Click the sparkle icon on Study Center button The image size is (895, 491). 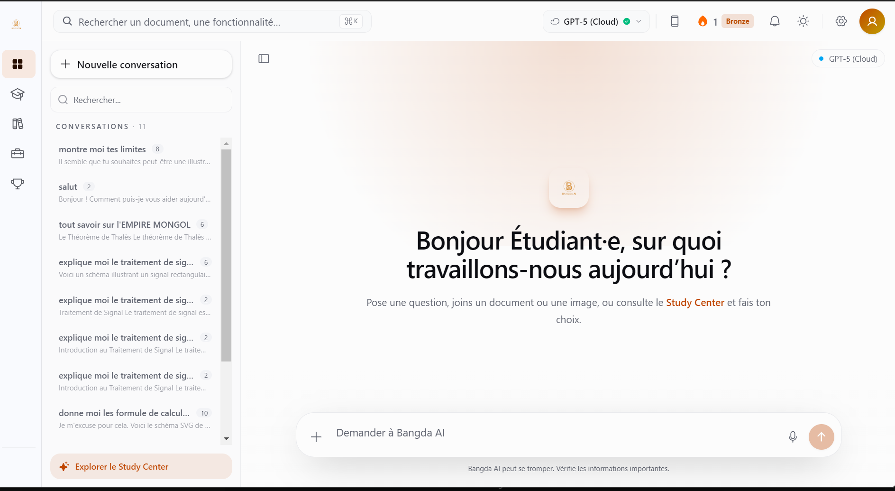point(64,466)
